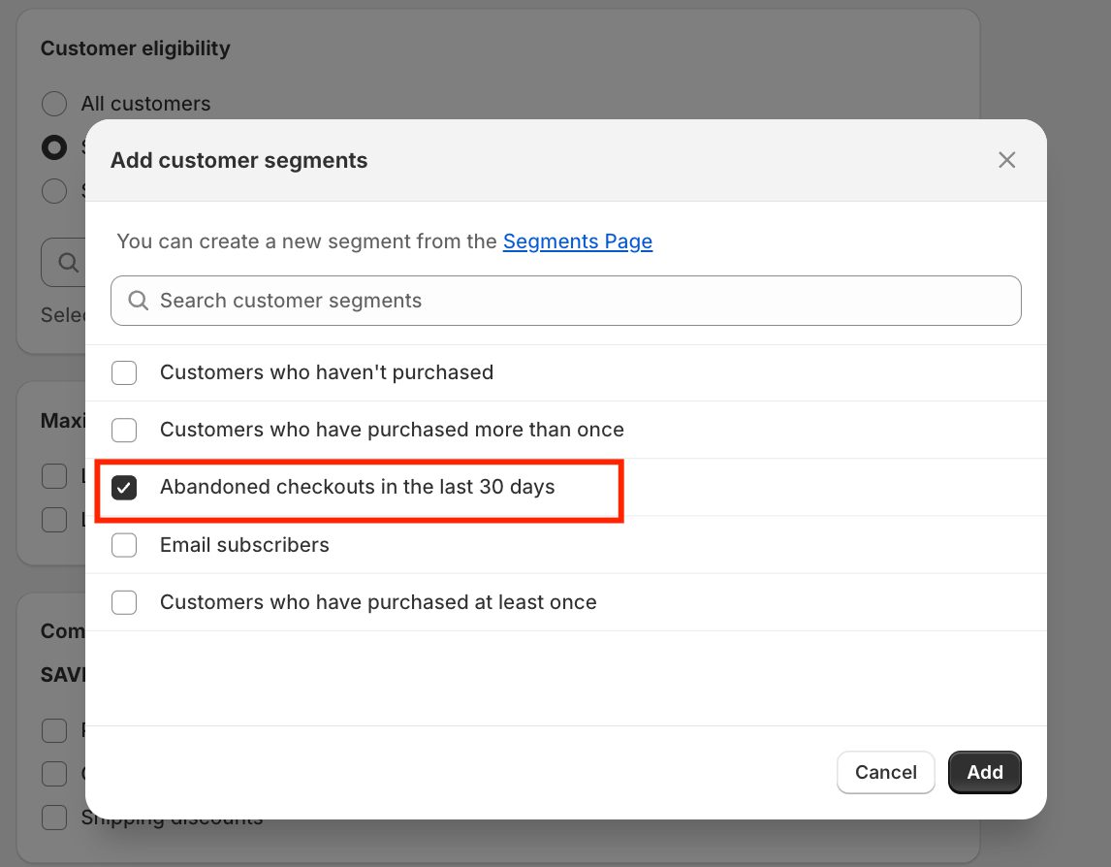Tick the checkbox directly above Shipping discounts
The width and height of the screenshot is (1111, 867).
coord(54,774)
